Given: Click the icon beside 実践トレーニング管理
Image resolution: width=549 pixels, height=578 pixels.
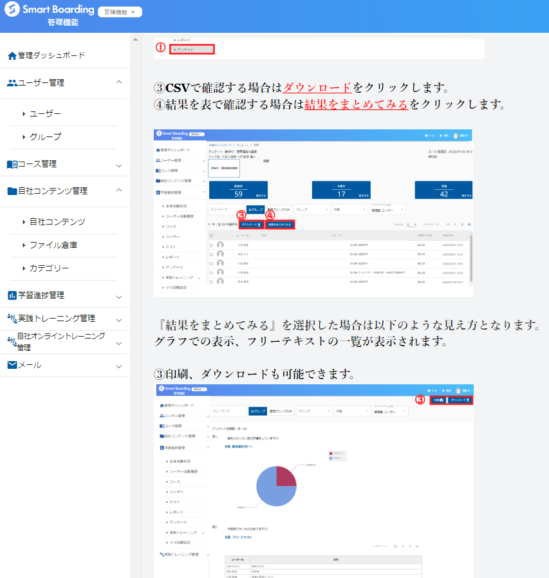Looking at the screenshot, I should click(x=12, y=319).
